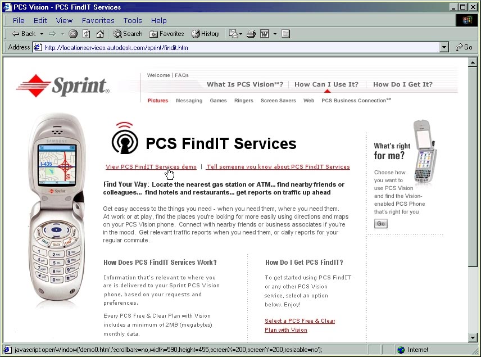Click the Sprint logo
481x357 pixels.
click(x=63, y=85)
